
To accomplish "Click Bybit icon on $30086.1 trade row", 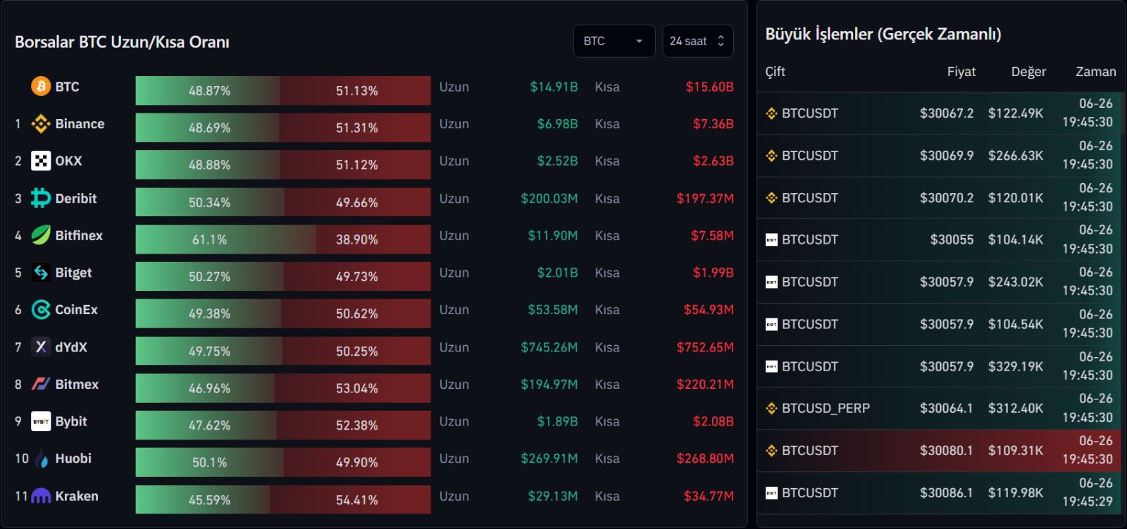I will 771,493.
